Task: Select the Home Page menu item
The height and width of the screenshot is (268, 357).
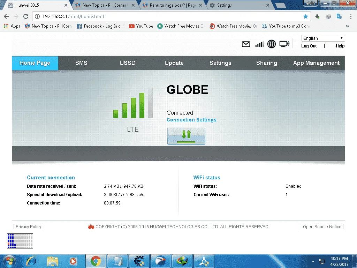Action: click(x=35, y=63)
